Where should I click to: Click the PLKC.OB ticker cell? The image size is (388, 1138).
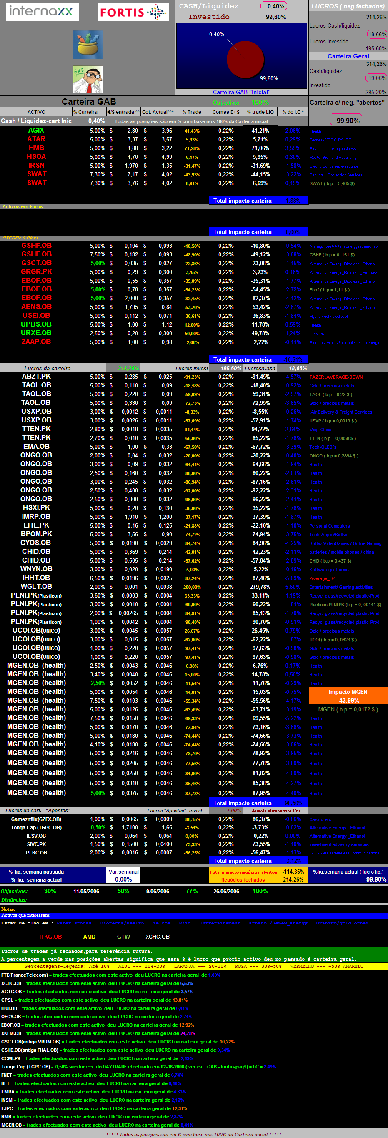pyautogui.click(x=36, y=853)
